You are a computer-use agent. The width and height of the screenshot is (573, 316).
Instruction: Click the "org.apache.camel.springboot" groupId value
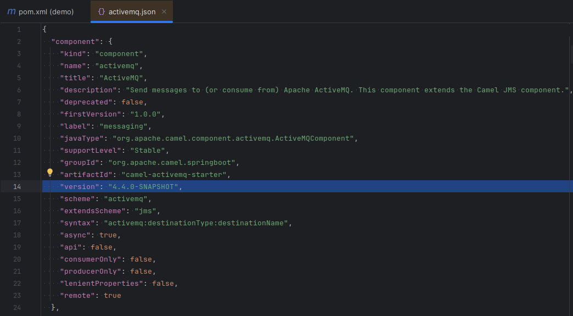point(171,162)
